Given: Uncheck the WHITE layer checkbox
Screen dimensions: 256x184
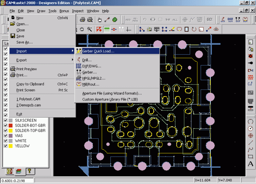Looking at the screenshot, I should (x=5, y=141).
